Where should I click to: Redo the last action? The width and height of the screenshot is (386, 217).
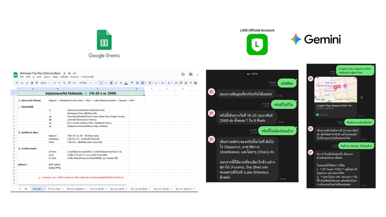click(27, 83)
